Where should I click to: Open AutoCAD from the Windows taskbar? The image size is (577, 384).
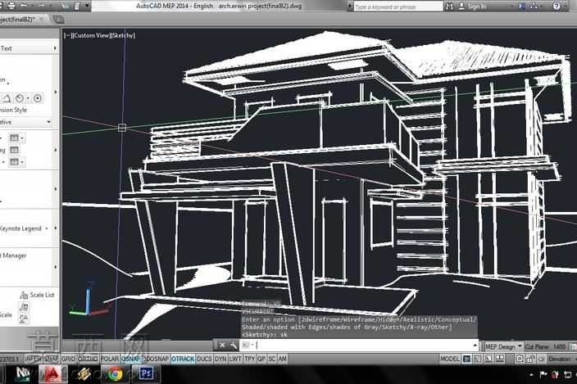pos(52,374)
